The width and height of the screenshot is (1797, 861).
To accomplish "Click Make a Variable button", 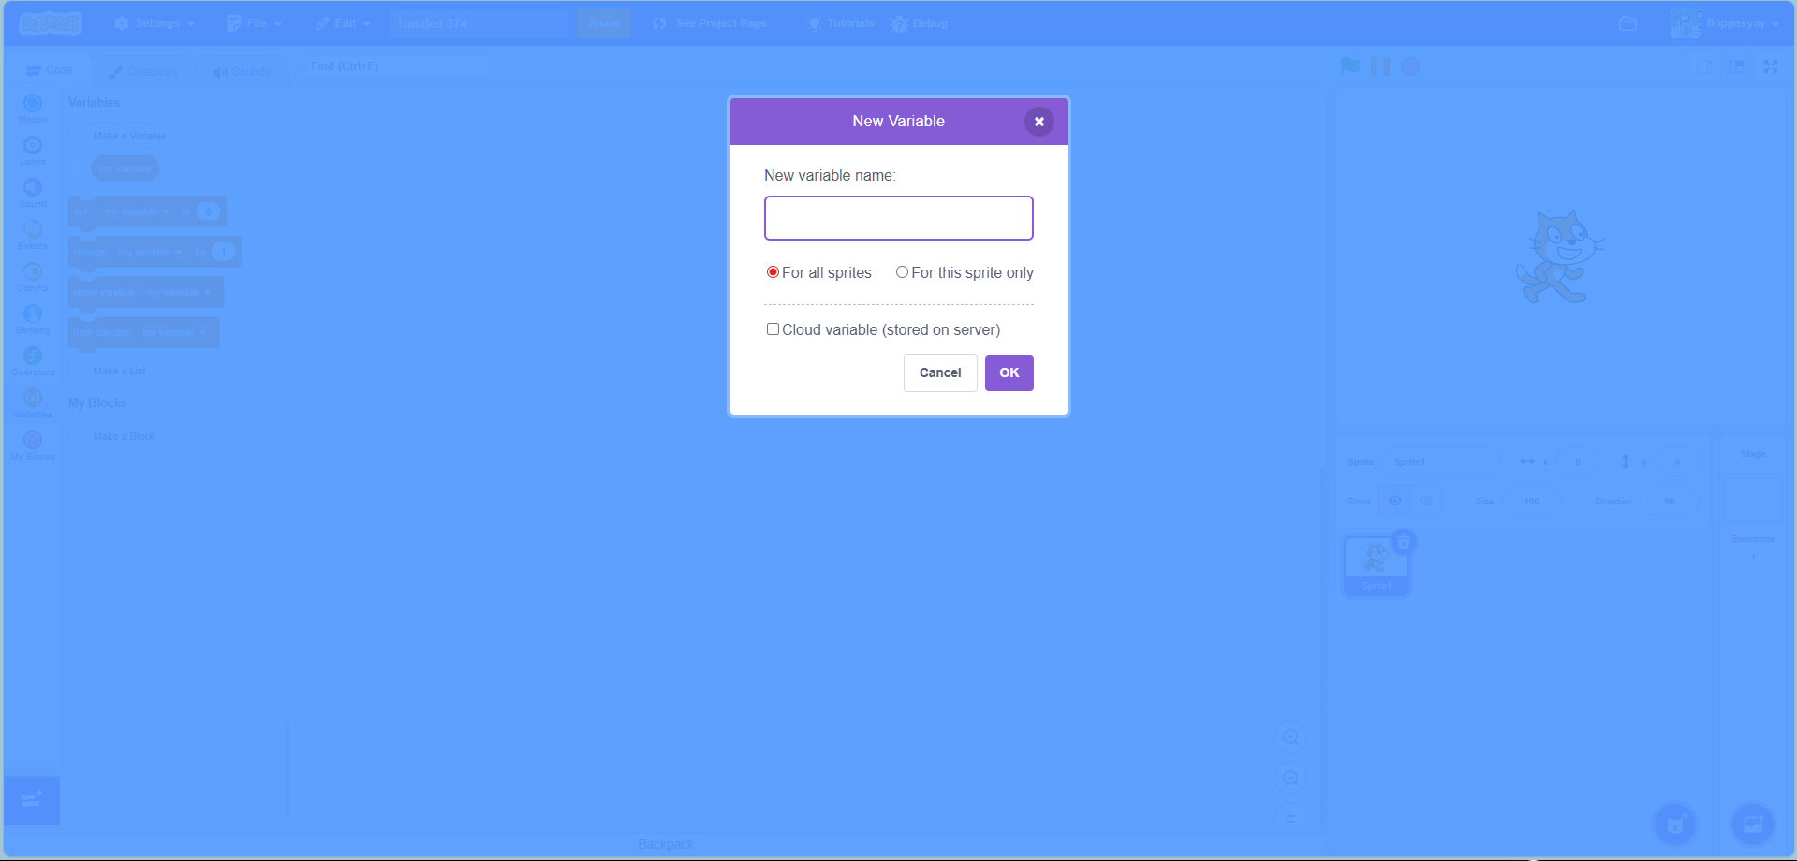I will point(129,136).
